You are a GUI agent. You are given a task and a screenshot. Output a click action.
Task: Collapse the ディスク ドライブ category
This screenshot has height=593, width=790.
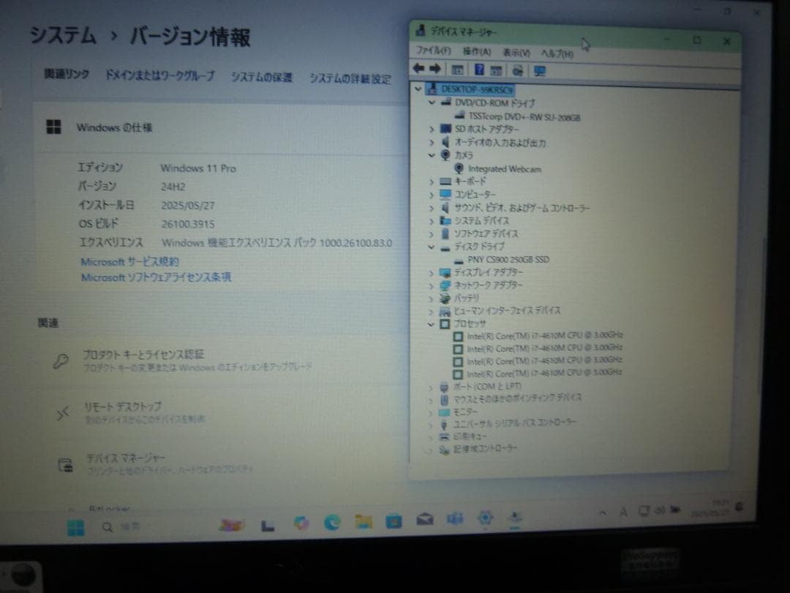tap(431, 247)
